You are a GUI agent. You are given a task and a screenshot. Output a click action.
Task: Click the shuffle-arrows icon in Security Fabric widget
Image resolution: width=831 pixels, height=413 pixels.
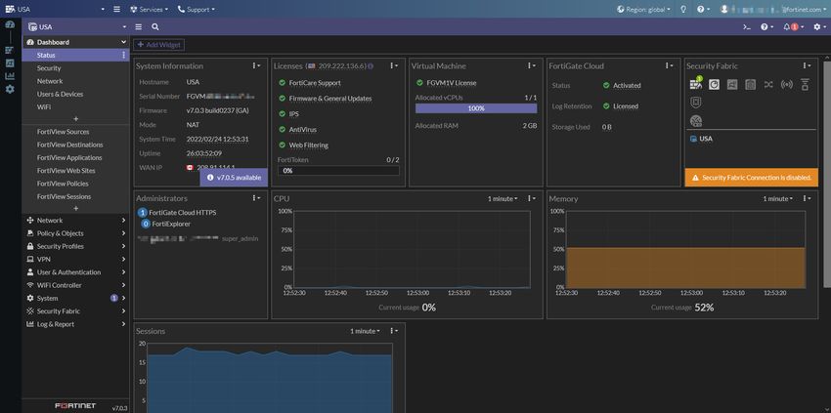click(x=768, y=84)
